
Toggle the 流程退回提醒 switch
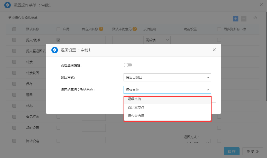[128, 65]
